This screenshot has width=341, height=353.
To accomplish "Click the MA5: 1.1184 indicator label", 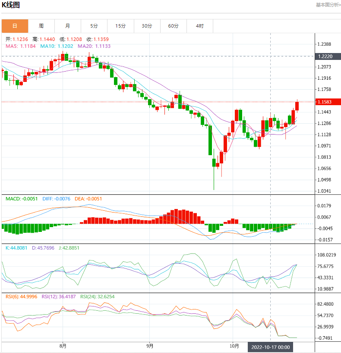I will [21, 46].
